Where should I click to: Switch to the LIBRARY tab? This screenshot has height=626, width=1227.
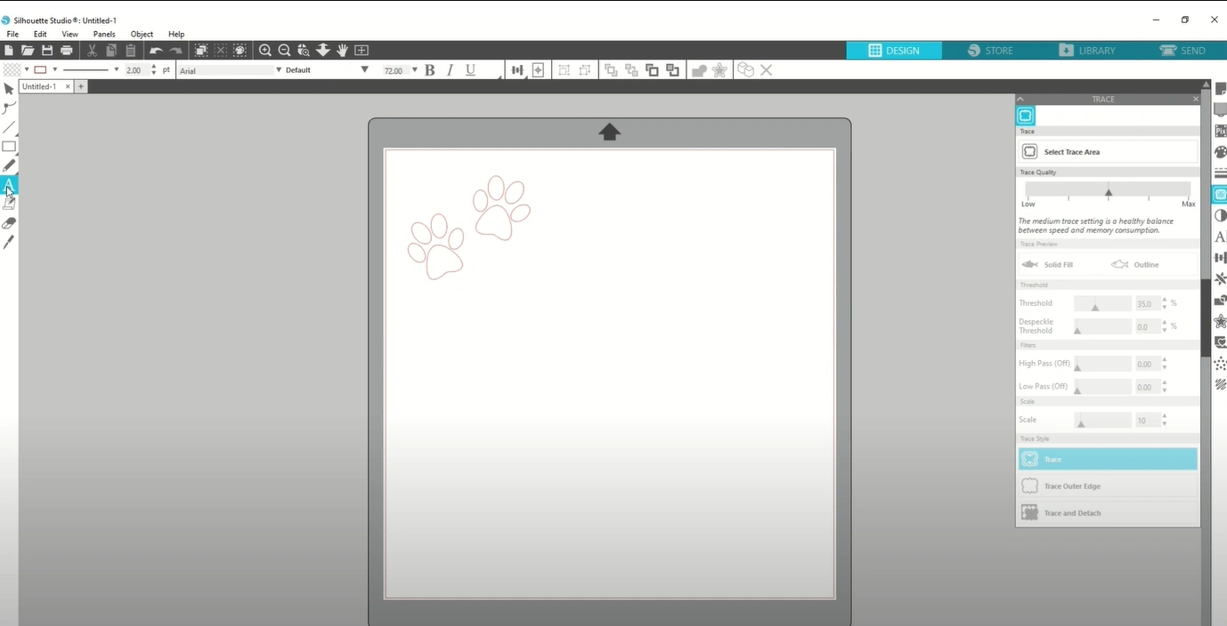click(1088, 51)
